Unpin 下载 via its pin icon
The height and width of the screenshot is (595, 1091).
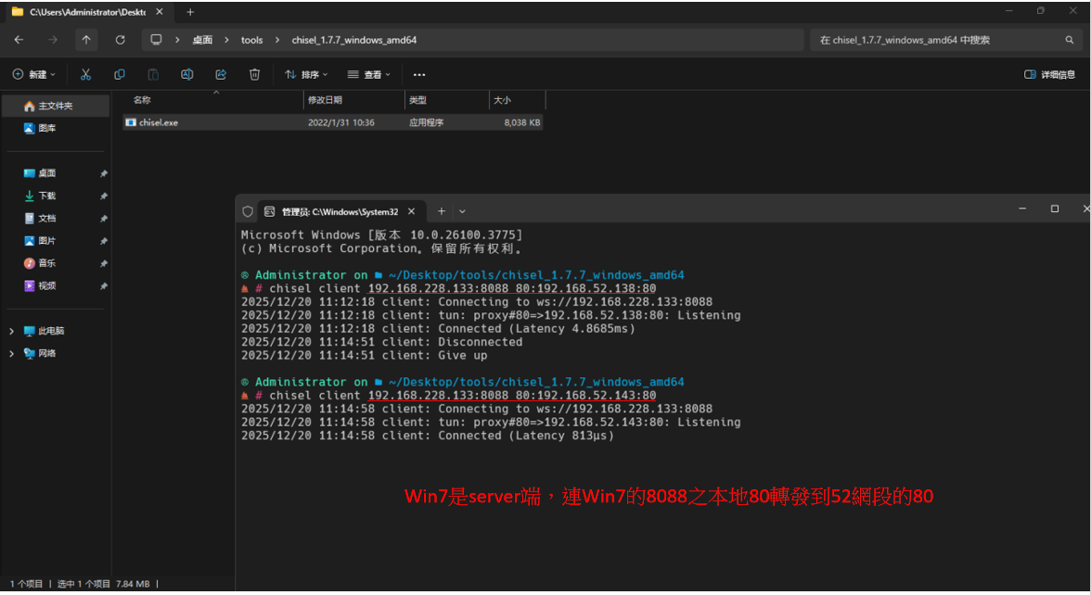tap(103, 196)
